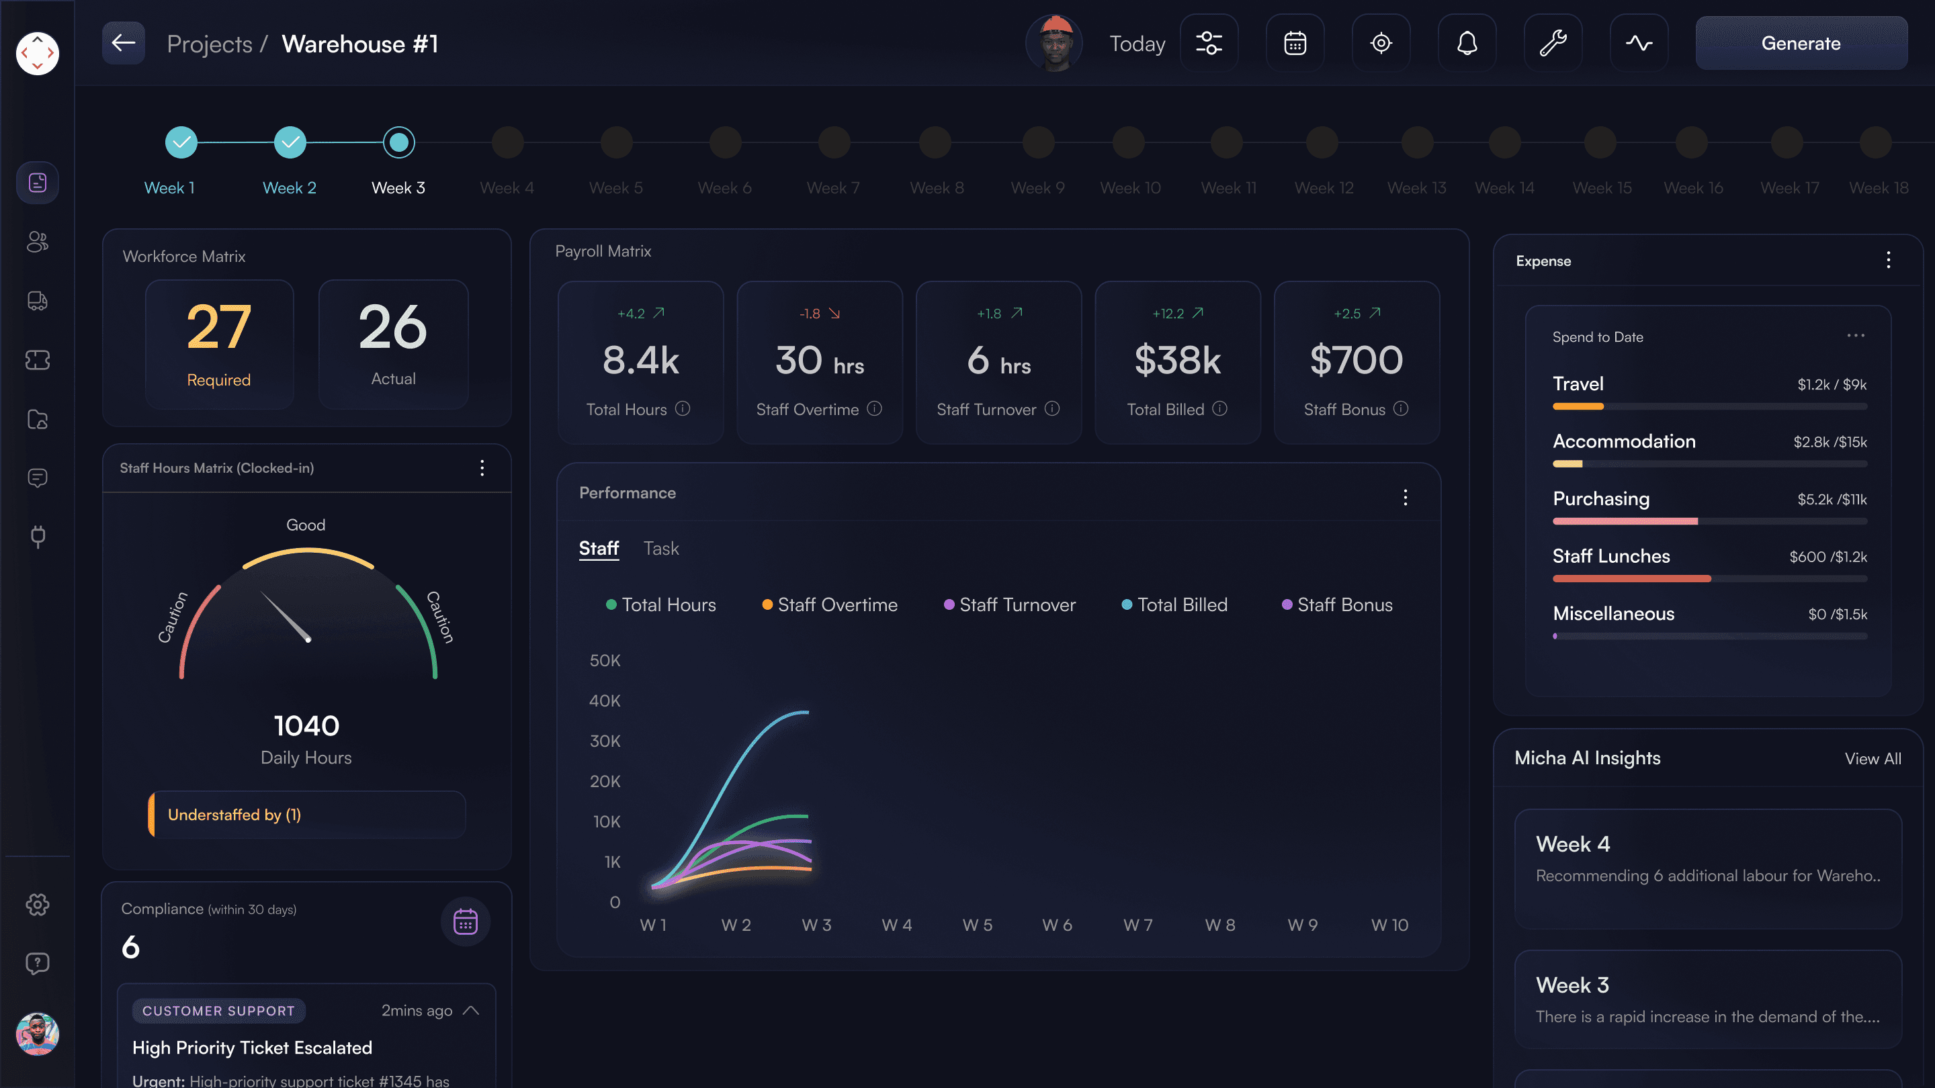The width and height of the screenshot is (1935, 1088).
Task: Click View All insights link
Action: [x=1873, y=758]
